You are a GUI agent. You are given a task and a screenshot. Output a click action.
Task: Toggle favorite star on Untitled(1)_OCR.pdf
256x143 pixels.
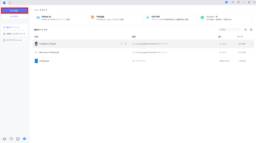point(125,44)
